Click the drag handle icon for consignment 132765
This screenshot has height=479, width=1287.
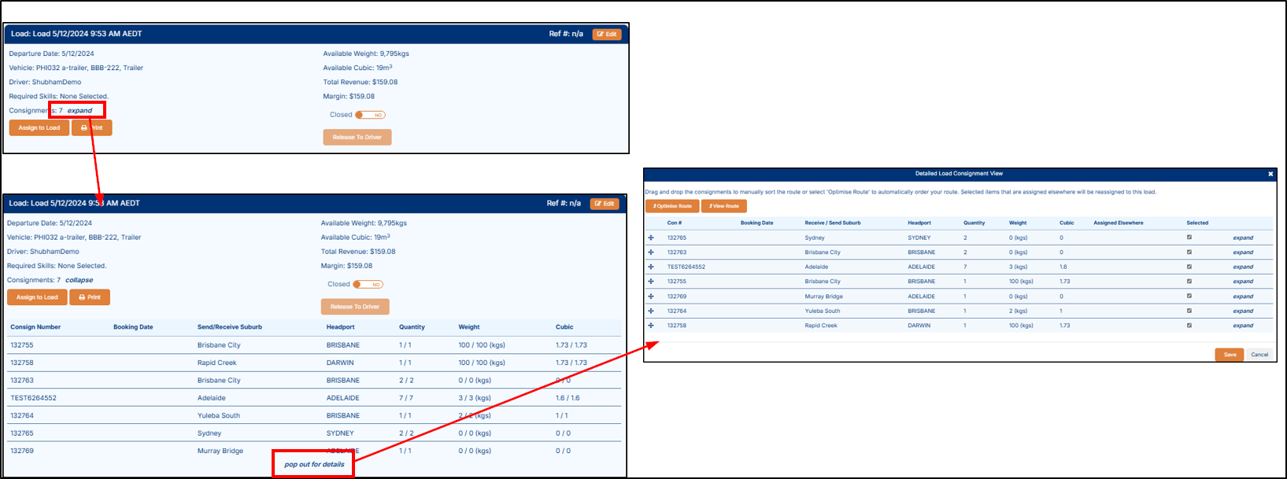coord(651,238)
